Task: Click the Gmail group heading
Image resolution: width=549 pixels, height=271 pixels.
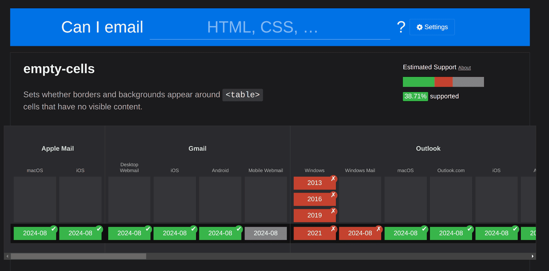Action: [197, 149]
